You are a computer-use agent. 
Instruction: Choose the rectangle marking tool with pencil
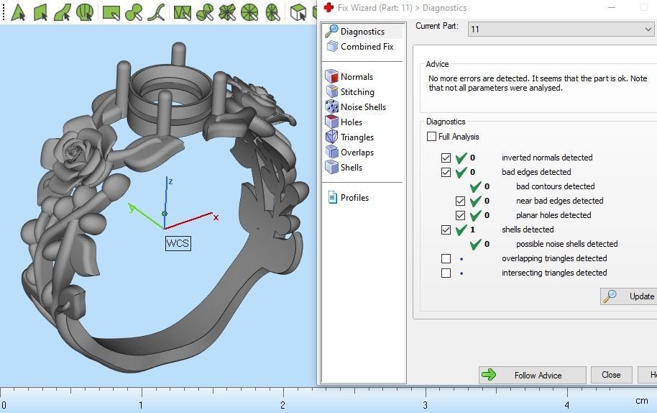[x=111, y=12]
